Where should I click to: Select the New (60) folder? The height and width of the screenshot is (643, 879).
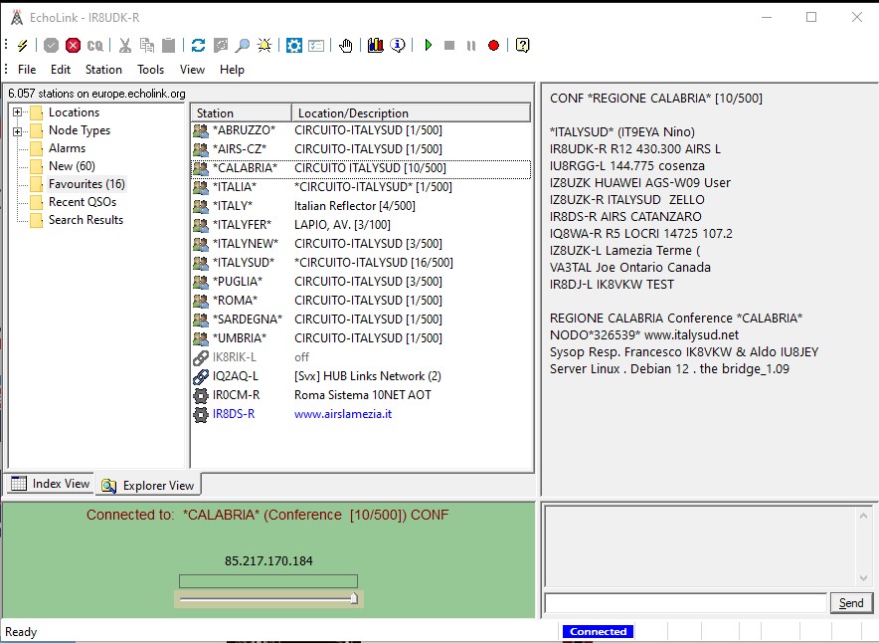coord(72,166)
